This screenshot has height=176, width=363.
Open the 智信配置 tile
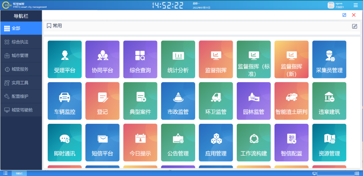click(291, 142)
